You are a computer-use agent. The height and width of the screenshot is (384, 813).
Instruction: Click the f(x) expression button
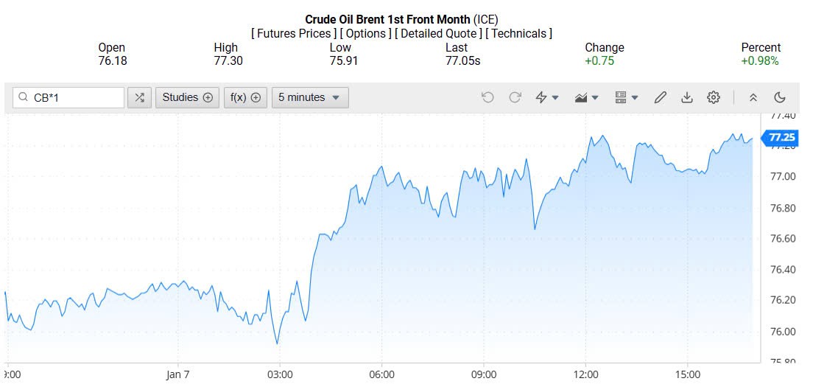[x=246, y=97]
